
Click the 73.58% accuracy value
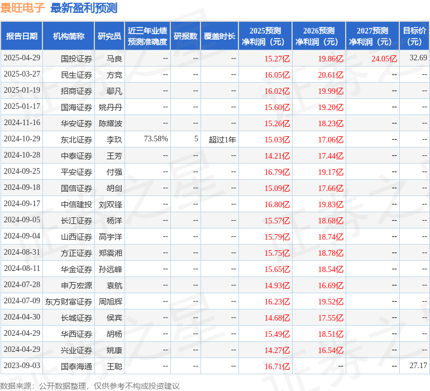(x=156, y=139)
